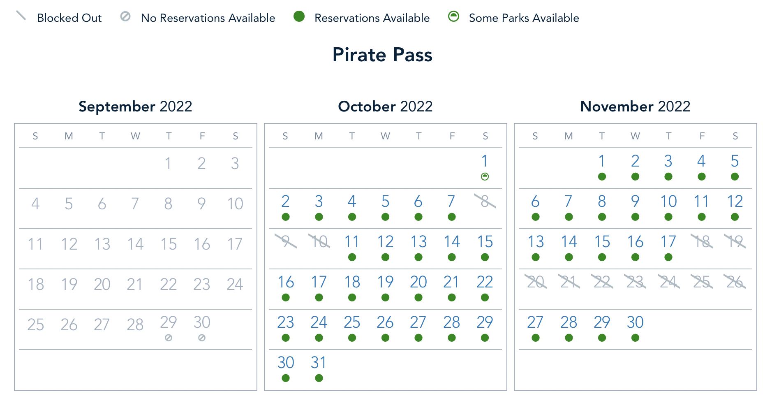Click the Pirate Pass heading
The width and height of the screenshot is (772, 403).
pyautogui.click(x=382, y=55)
